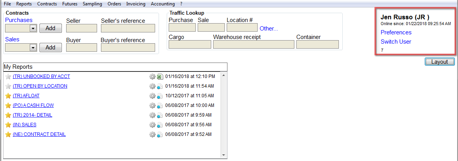Open the (IN) SALES report
The image size is (458, 161).
click(x=24, y=125)
